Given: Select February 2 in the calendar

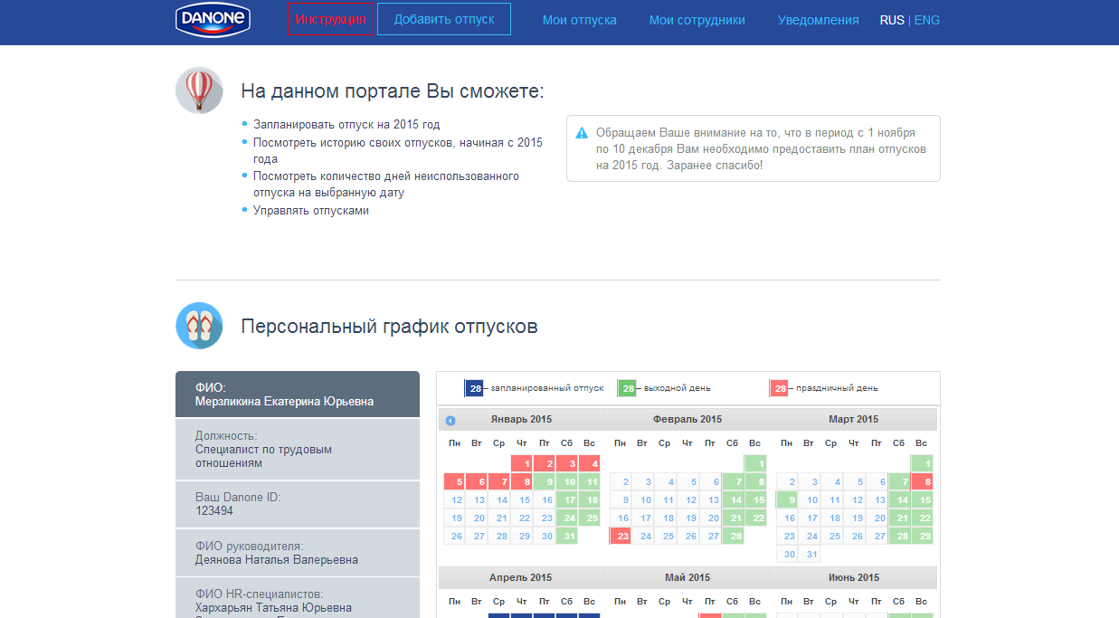Looking at the screenshot, I should (621, 481).
